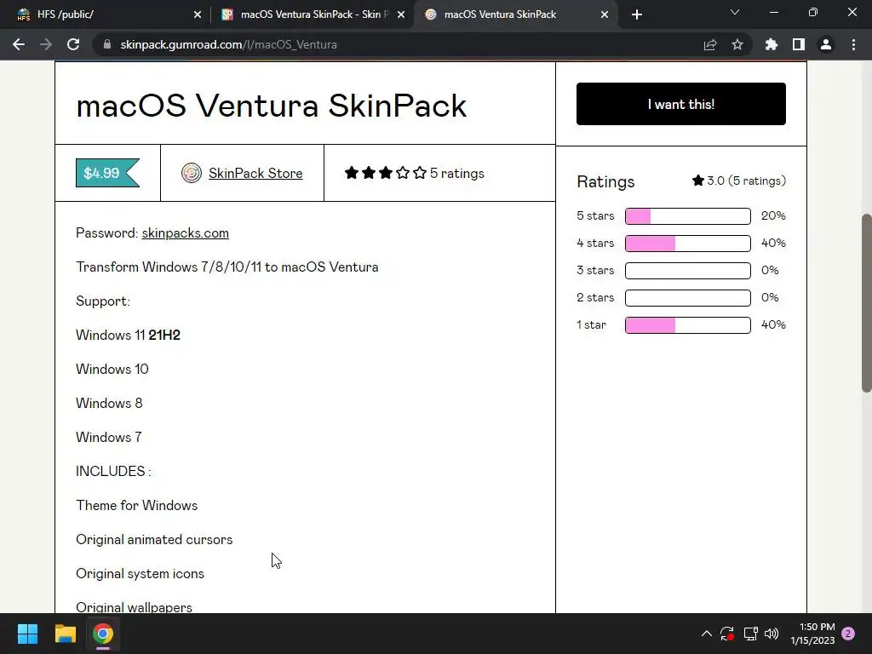Click the address bar URL
The width and height of the screenshot is (872, 654).
coord(228,44)
